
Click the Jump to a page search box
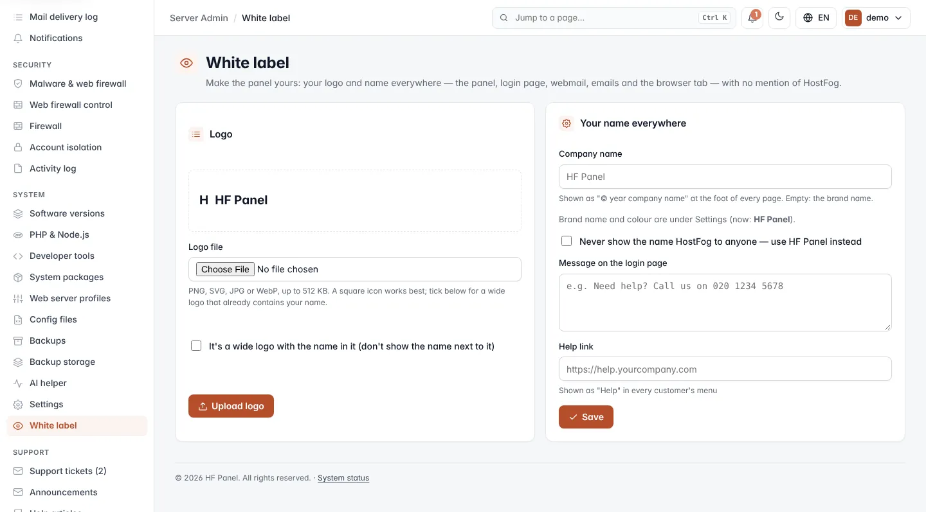point(613,18)
